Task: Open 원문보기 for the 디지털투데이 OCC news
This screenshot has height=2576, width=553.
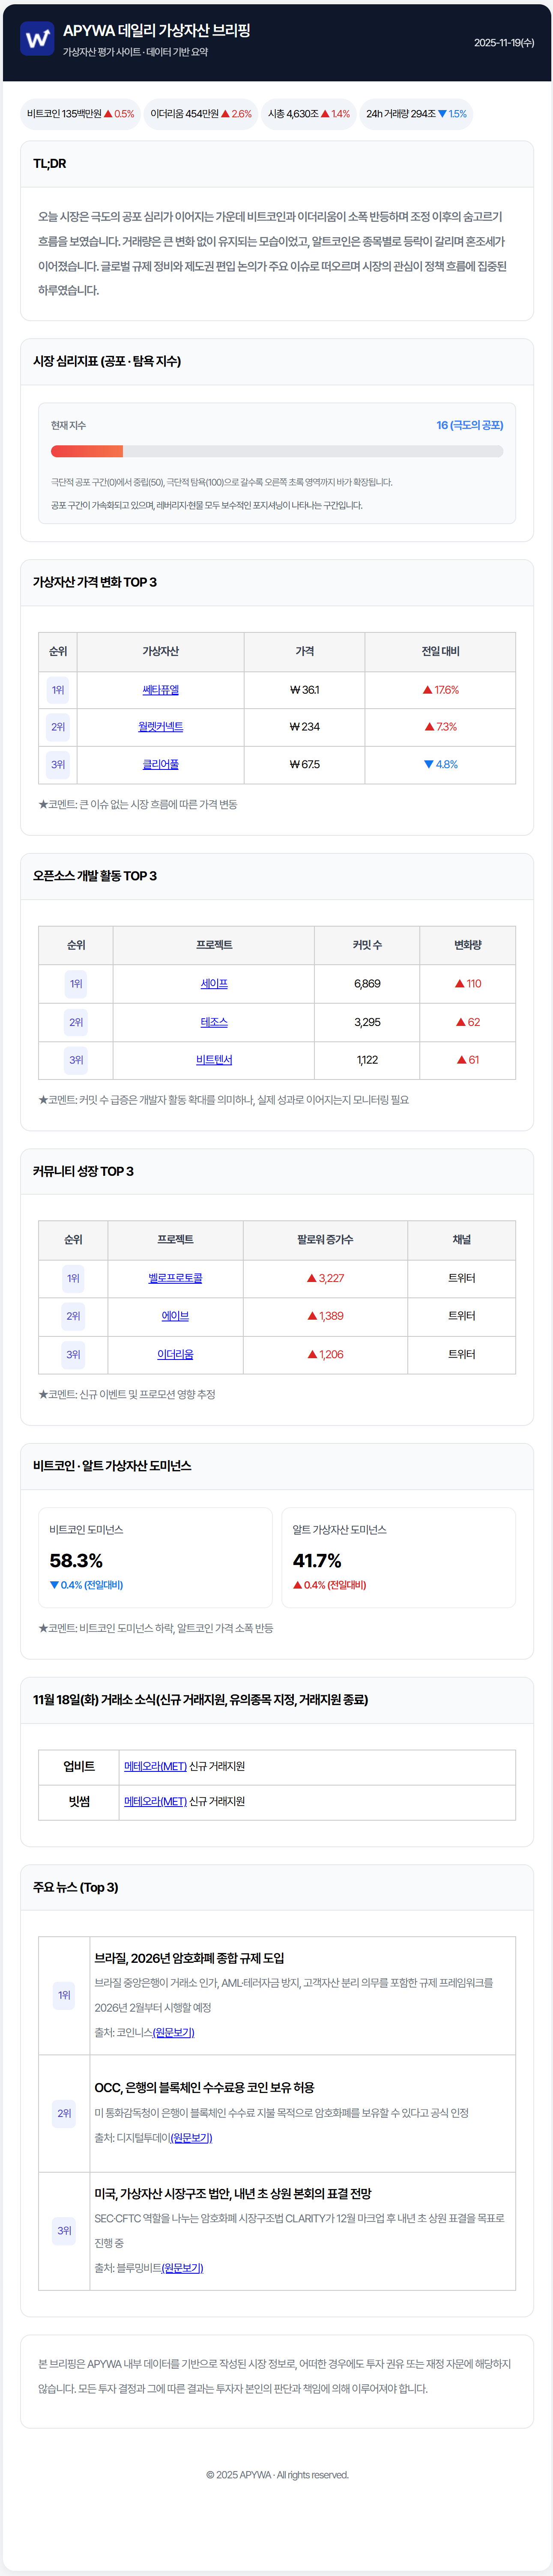Action: 191,2138
